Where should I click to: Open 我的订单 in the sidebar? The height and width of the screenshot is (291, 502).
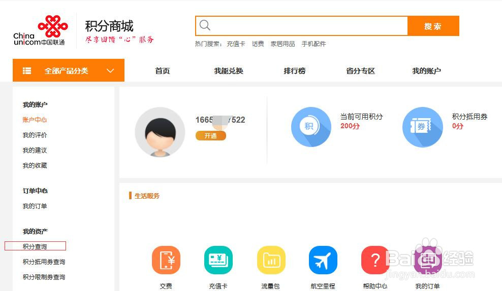tap(35, 206)
